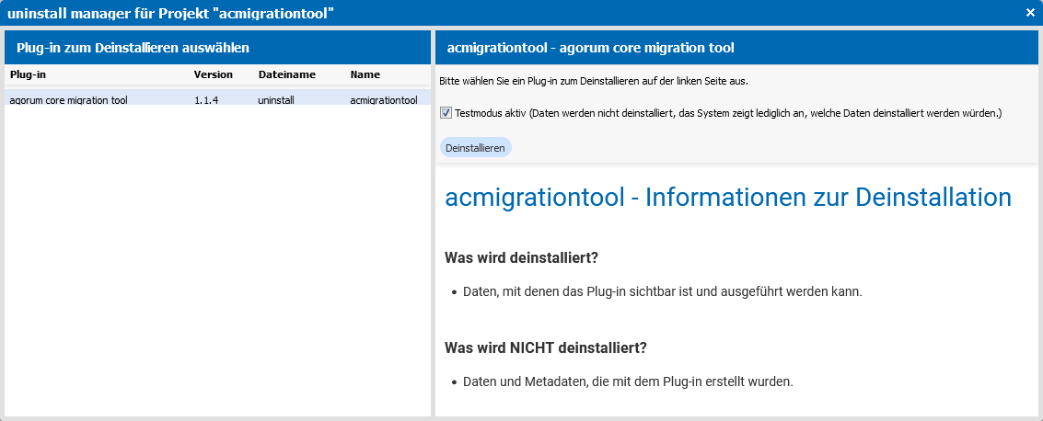Click the 'Was wird deinstalliert?' heading

click(x=521, y=257)
